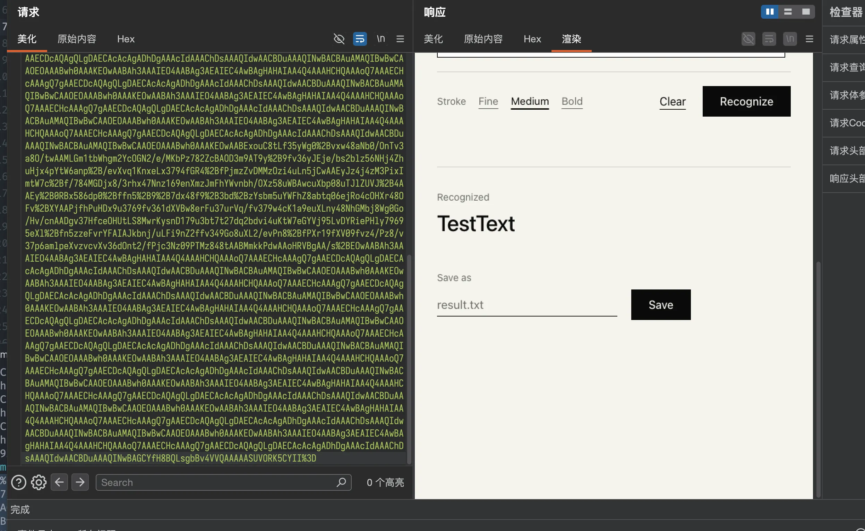Toggle hidden characters eye icon in request panel

point(339,39)
